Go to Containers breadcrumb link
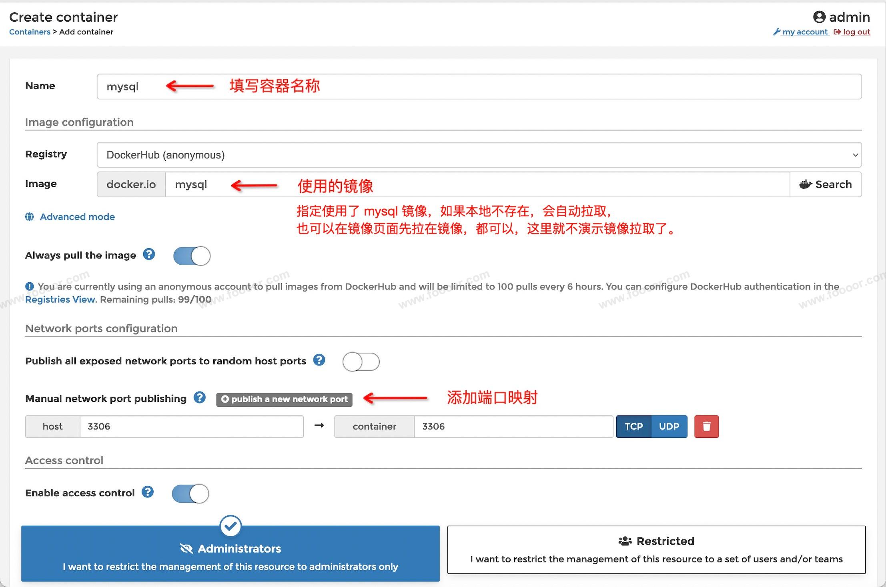Screen dimensions: 886x587 click(30, 32)
